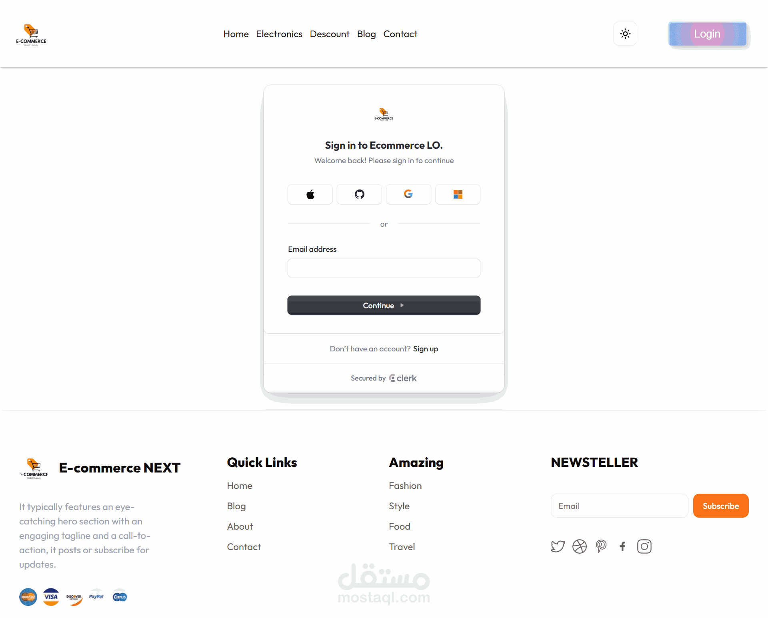Sign in with the Apple icon button
The height and width of the screenshot is (618, 768).
[x=310, y=194]
